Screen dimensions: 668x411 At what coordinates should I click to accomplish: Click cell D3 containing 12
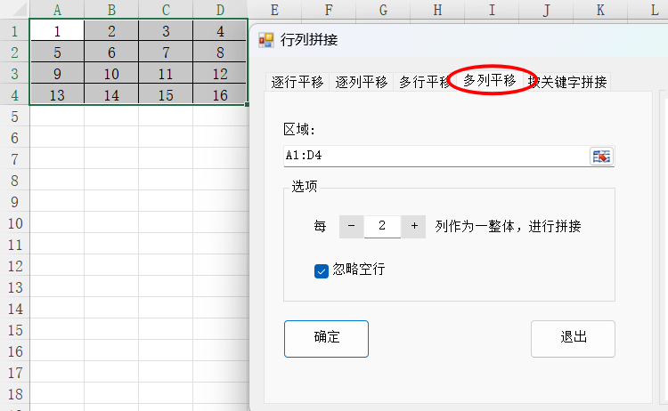(x=220, y=74)
